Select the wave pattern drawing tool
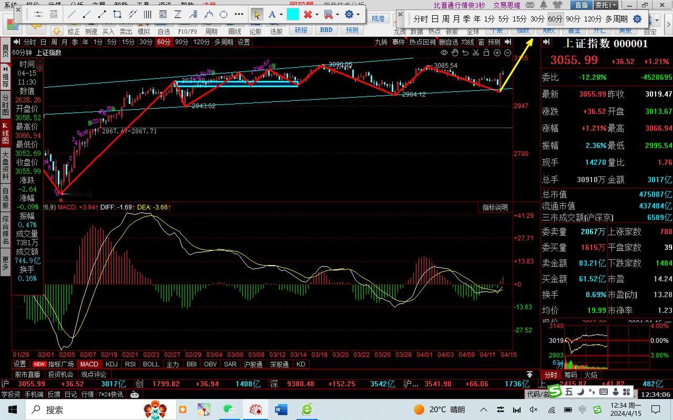Image resolution: width=673 pixels, height=420 pixels. (x=209, y=15)
